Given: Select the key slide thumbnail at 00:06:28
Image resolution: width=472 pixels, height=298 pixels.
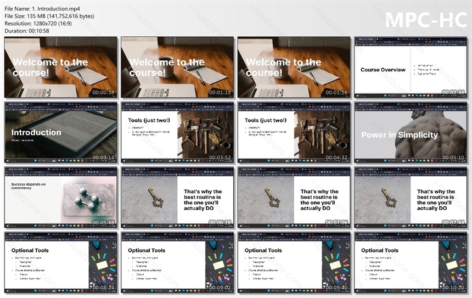Looking at the screenshot, I should point(177,198).
